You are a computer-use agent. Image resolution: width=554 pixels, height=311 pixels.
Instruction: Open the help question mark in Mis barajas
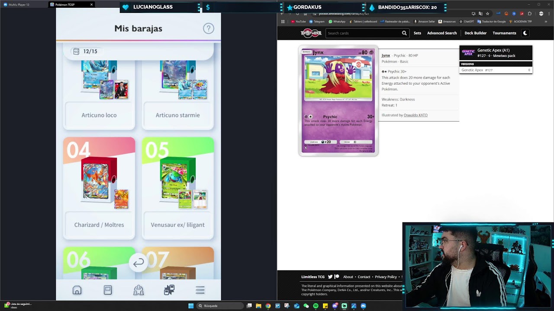pos(209,29)
